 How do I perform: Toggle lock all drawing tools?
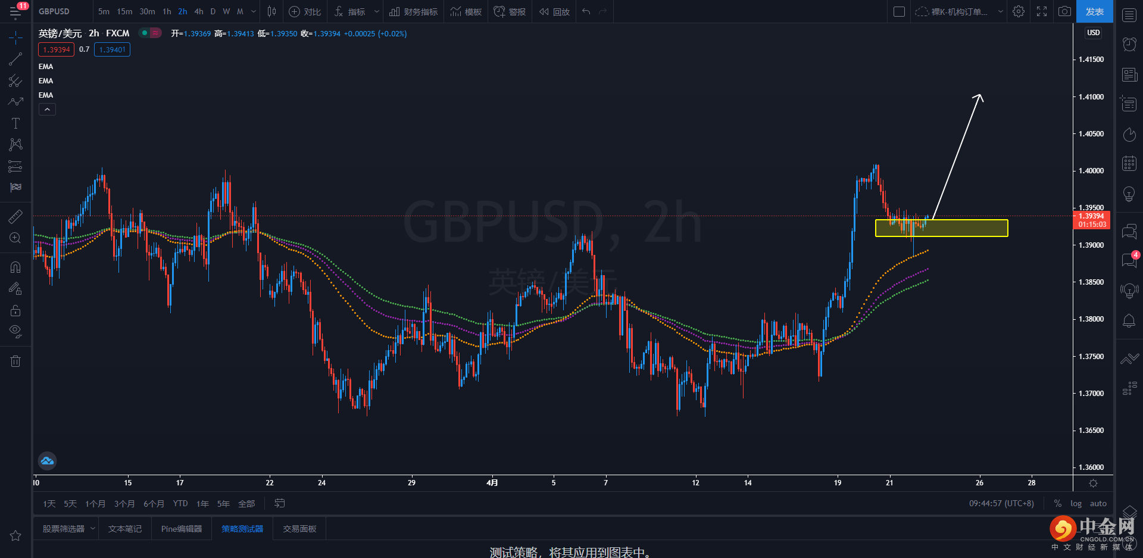click(x=15, y=310)
